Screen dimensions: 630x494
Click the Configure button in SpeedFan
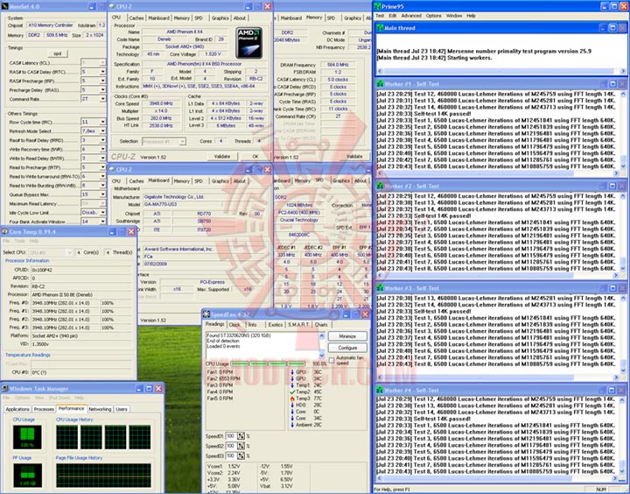347,348
